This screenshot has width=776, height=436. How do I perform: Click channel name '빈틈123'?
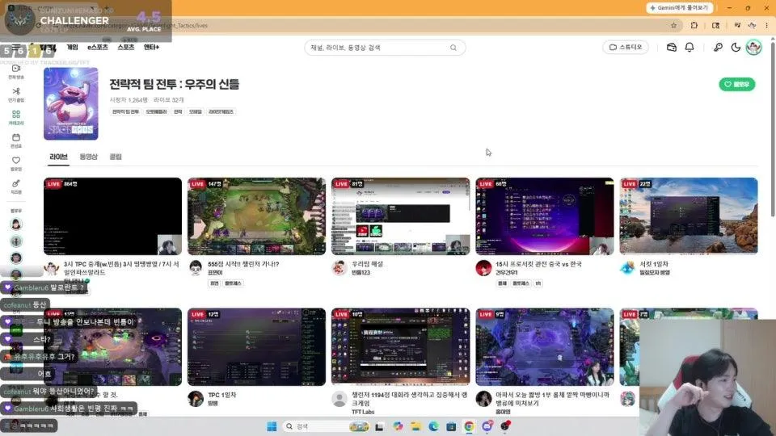pos(361,273)
